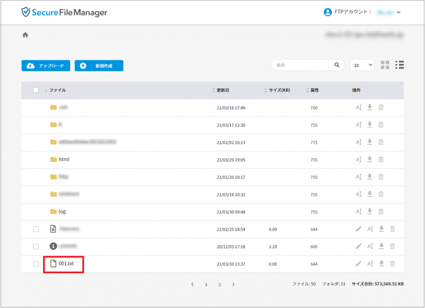Viewport: 425px width, 308px height.
Task: Edit the 001.txt file with pencil icon
Action: [358, 264]
